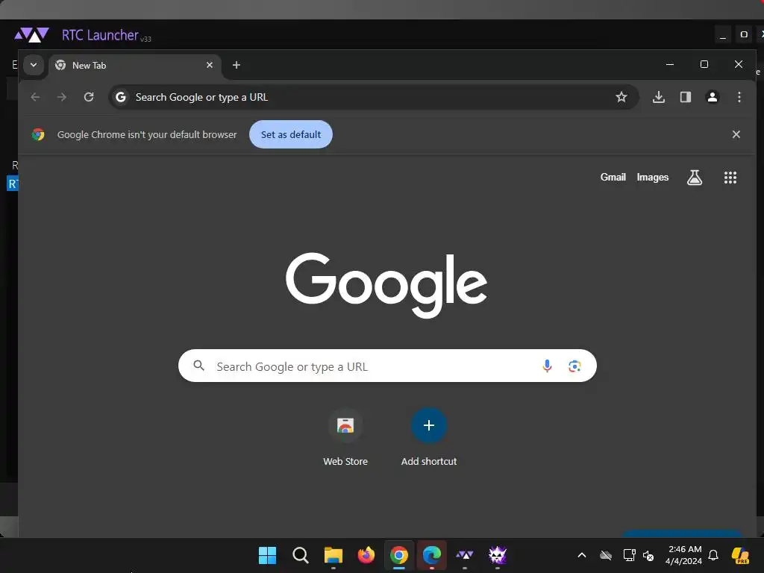Reload the page
The height and width of the screenshot is (573, 764).
coord(89,97)
